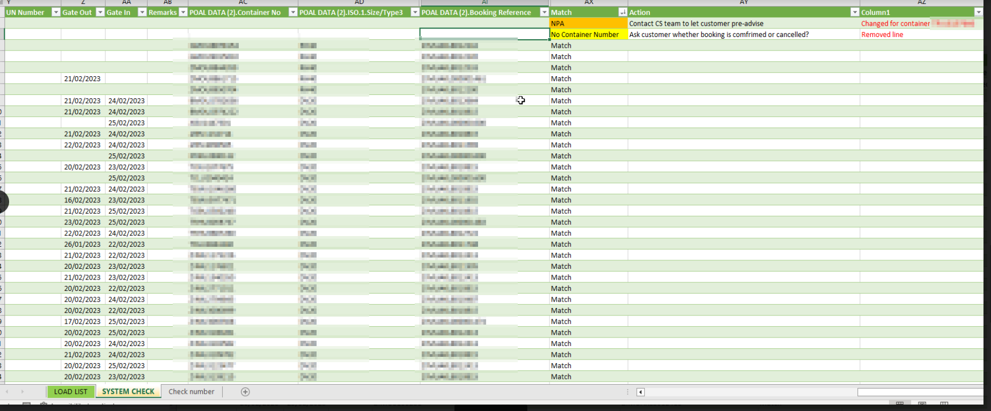Click the Match header cell text
This screenshot has height=411, width=991.
click(561, 12)
